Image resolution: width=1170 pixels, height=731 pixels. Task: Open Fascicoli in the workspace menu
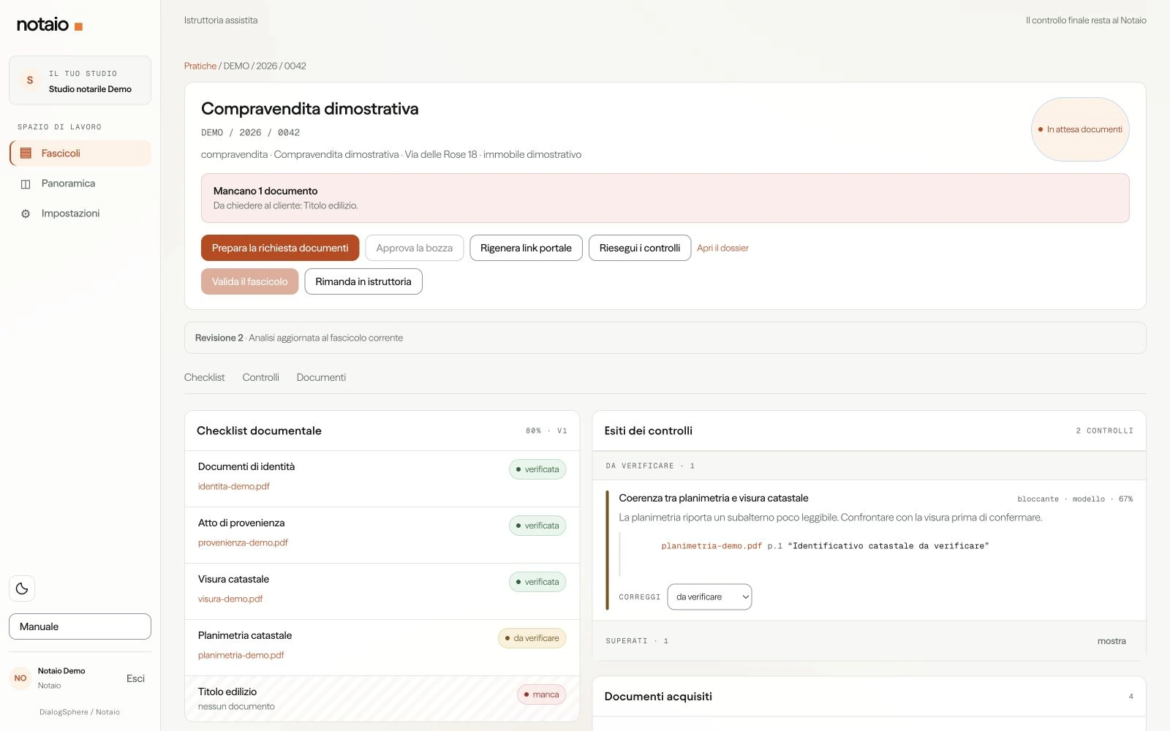coord(80,154)
